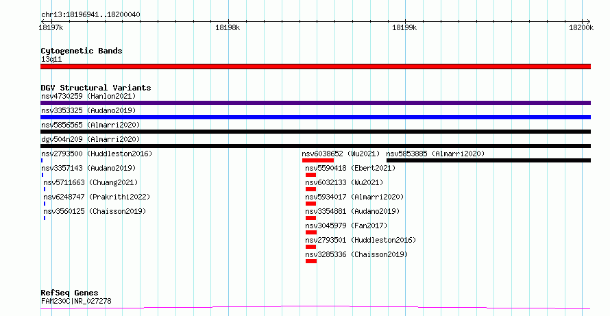Viewport: 610px width, 316px height.
Task: Click the 18197k ruler tick label
Action: pyautogui.click(x=51, y=27)
